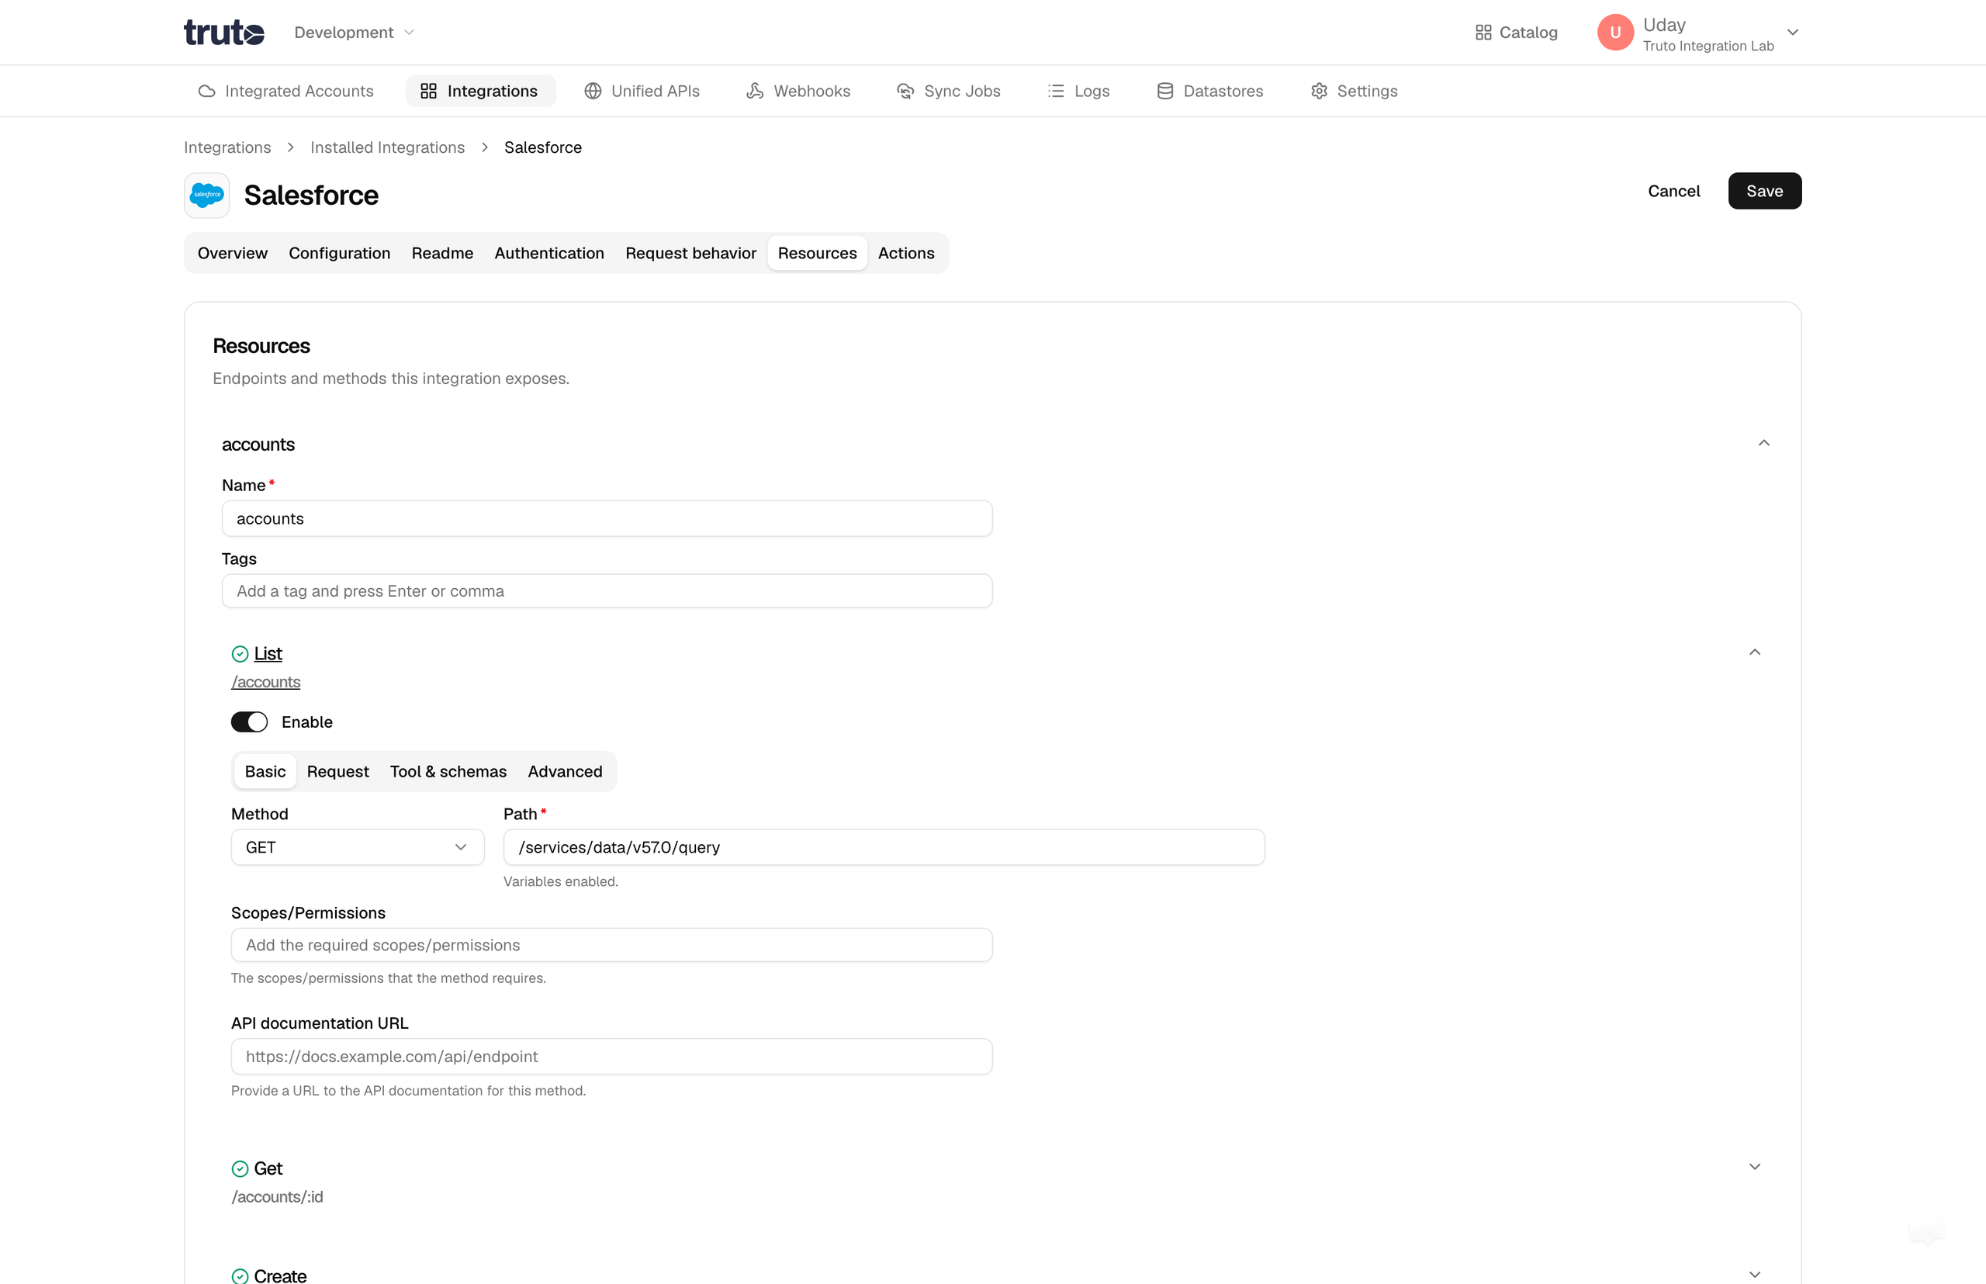Collapse the accounts resource section
This screenshot has width=1986, height=1284.
(1763, 444)
